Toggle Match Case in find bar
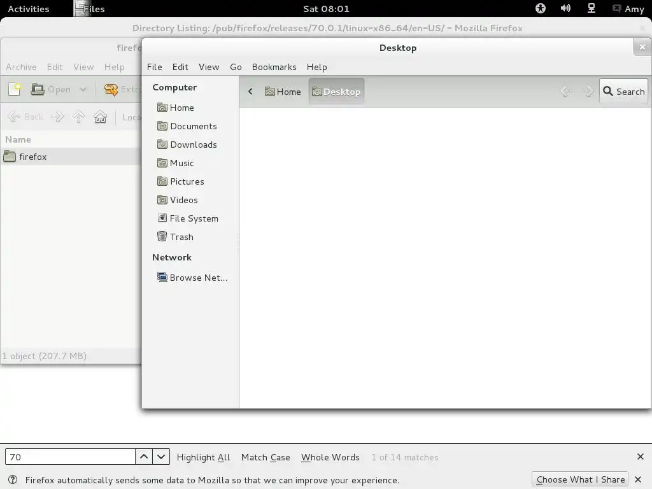 (x=266, y=457)
